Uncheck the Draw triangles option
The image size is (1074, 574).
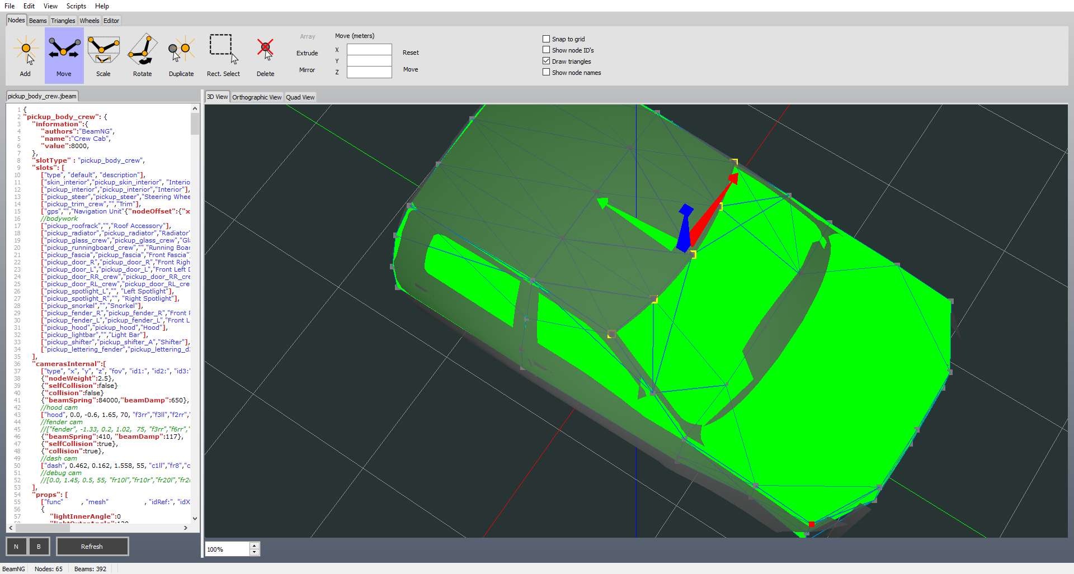coord(547,61)
